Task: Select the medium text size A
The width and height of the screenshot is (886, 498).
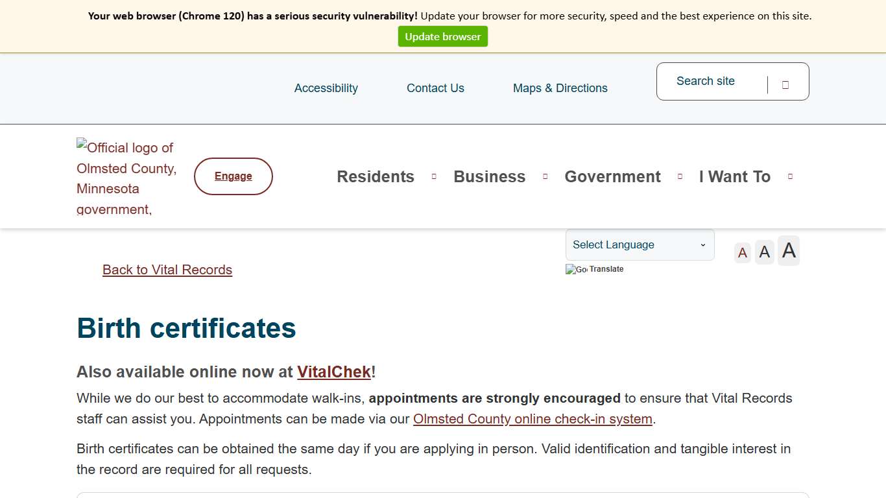Action: (765, 252)
